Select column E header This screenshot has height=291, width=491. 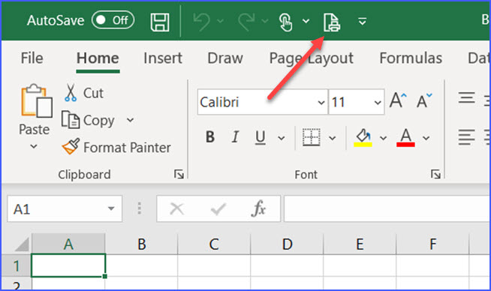[360, 244]
